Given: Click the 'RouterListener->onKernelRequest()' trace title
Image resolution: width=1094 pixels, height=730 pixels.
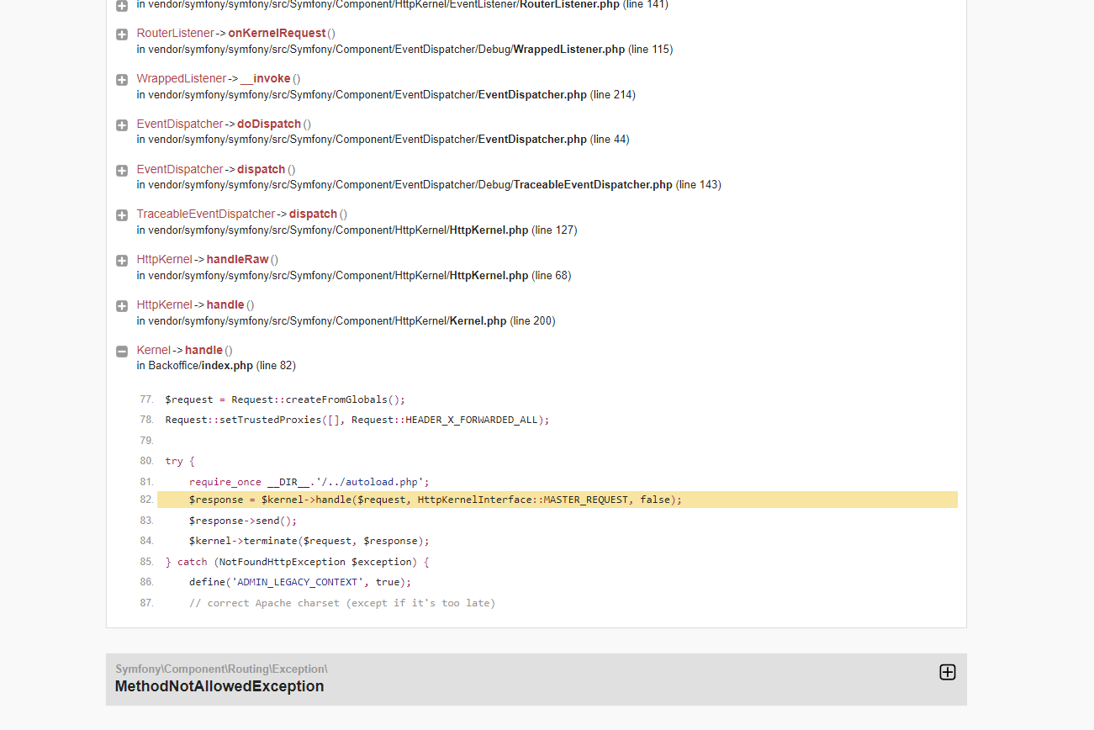Looking at the screenshot, I should coord(236,33).
